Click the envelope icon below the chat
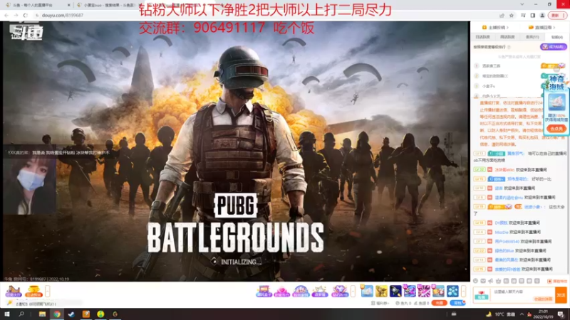 point(483,281)
